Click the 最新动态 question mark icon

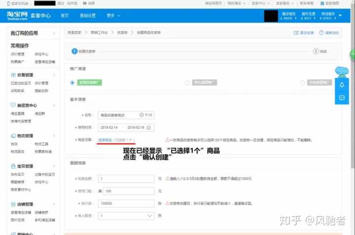click(321, 33)
